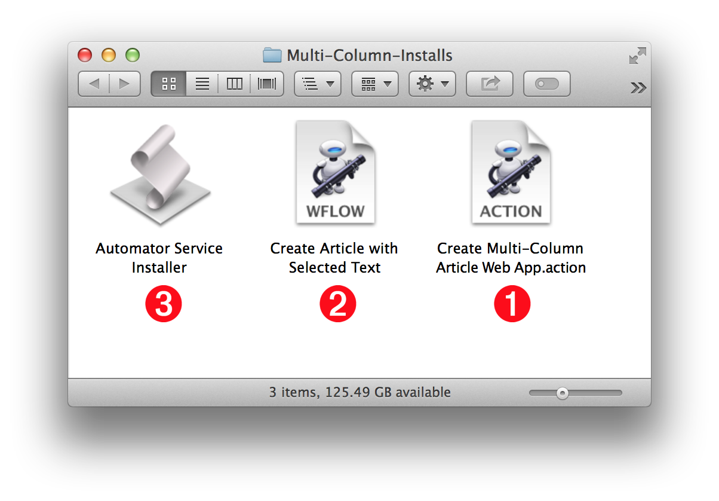Click the Share toolbar button
This screenshot has height=501, width=719.
point(490,84)
